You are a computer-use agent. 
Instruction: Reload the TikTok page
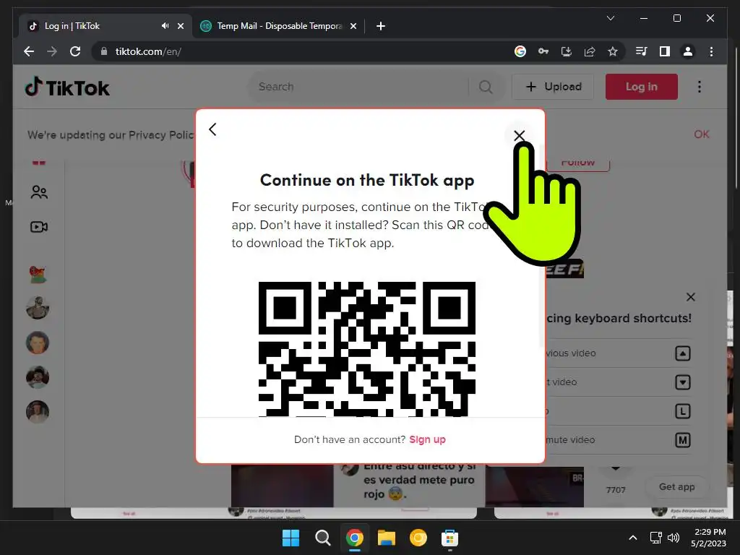75,51
